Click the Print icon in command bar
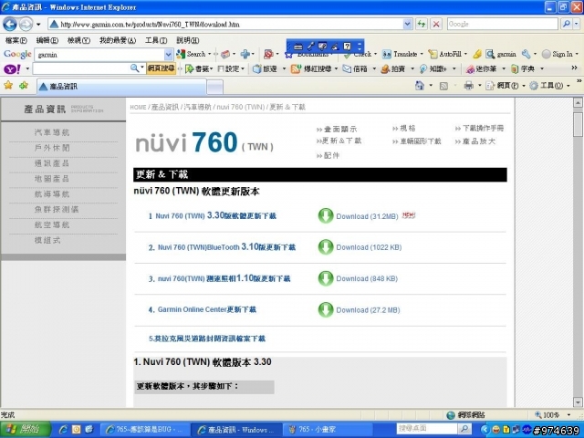The width and height of the screenshot is (584, 438). pos(468,86)
